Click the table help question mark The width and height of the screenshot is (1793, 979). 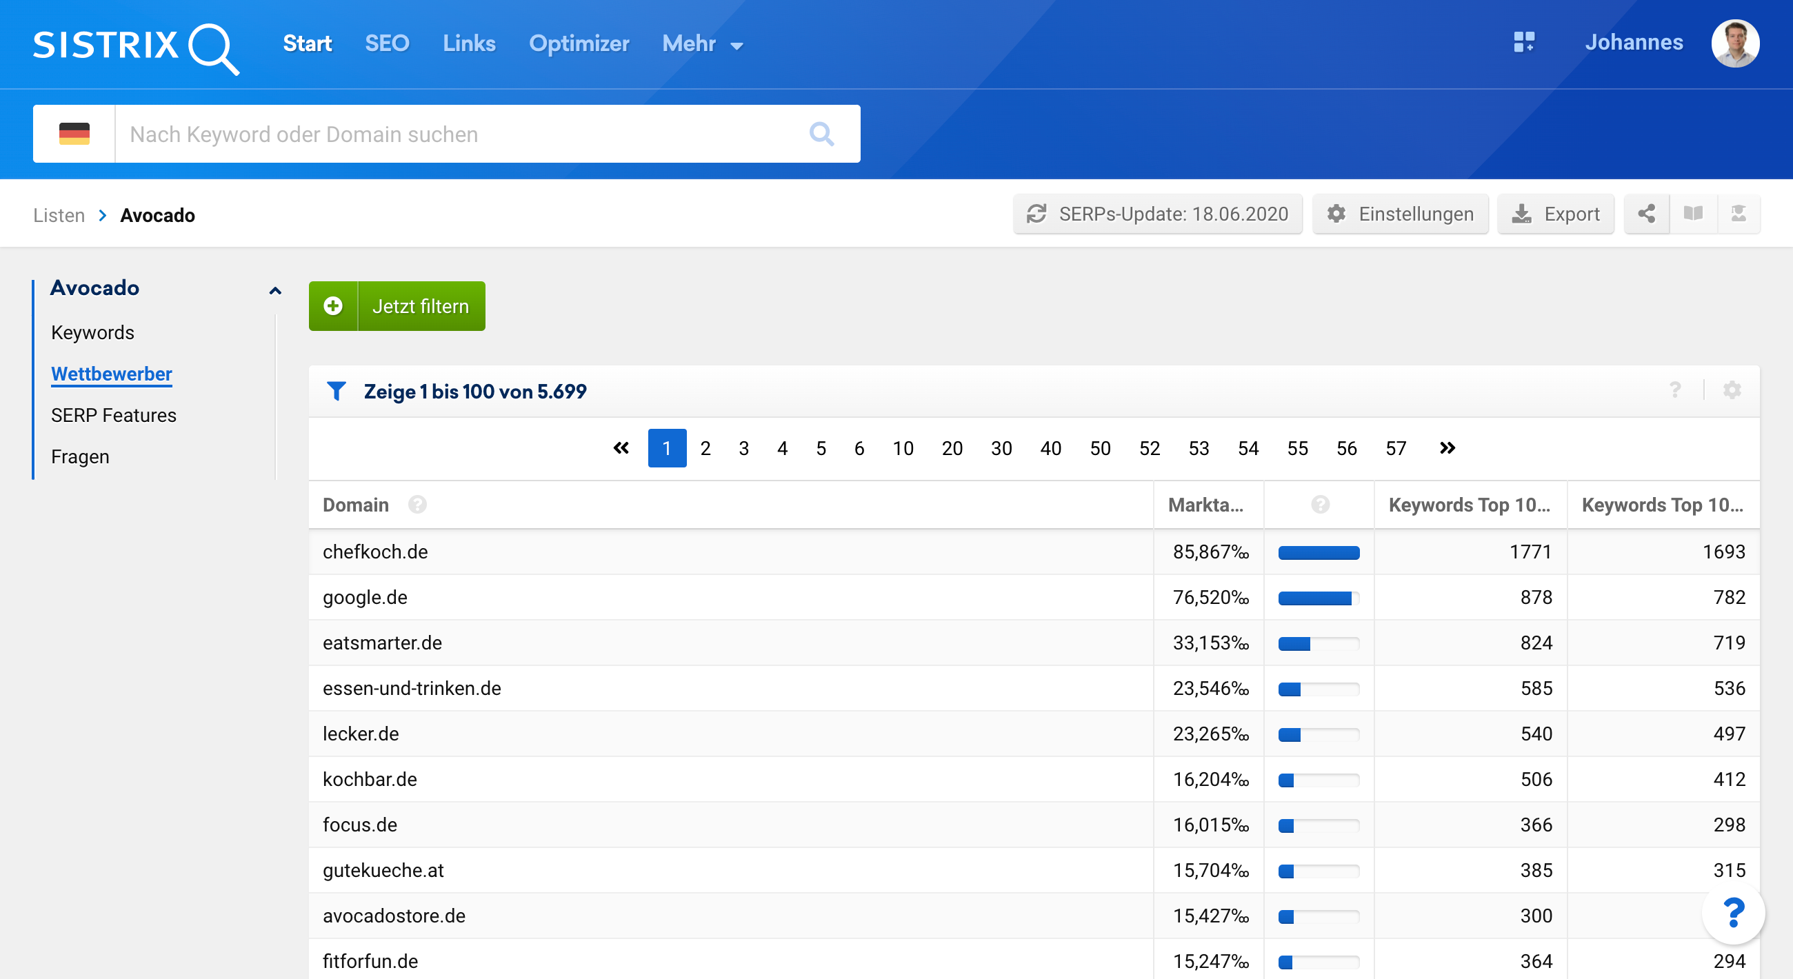point(1674,390)
